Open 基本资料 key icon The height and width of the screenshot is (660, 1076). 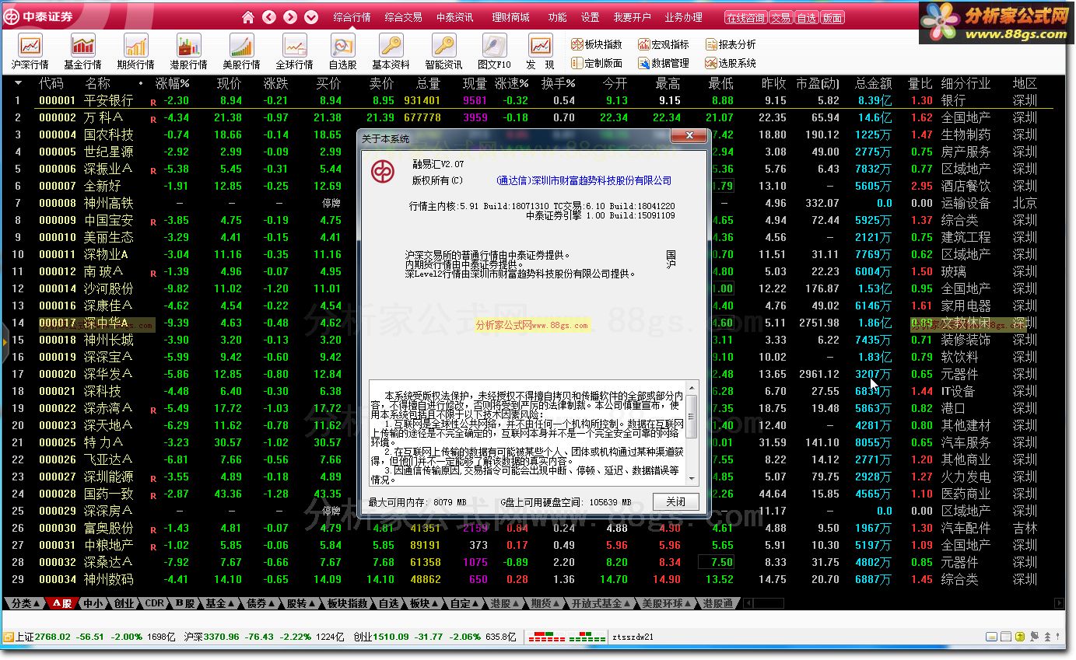click(x=391, y=52)
